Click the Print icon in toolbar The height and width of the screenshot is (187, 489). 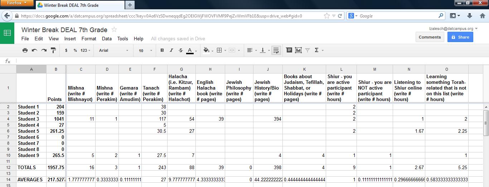[x=25, y=50]
